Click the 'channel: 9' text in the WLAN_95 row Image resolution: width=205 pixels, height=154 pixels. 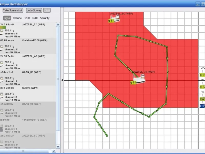pyautogui.click(x=11, y=113)
